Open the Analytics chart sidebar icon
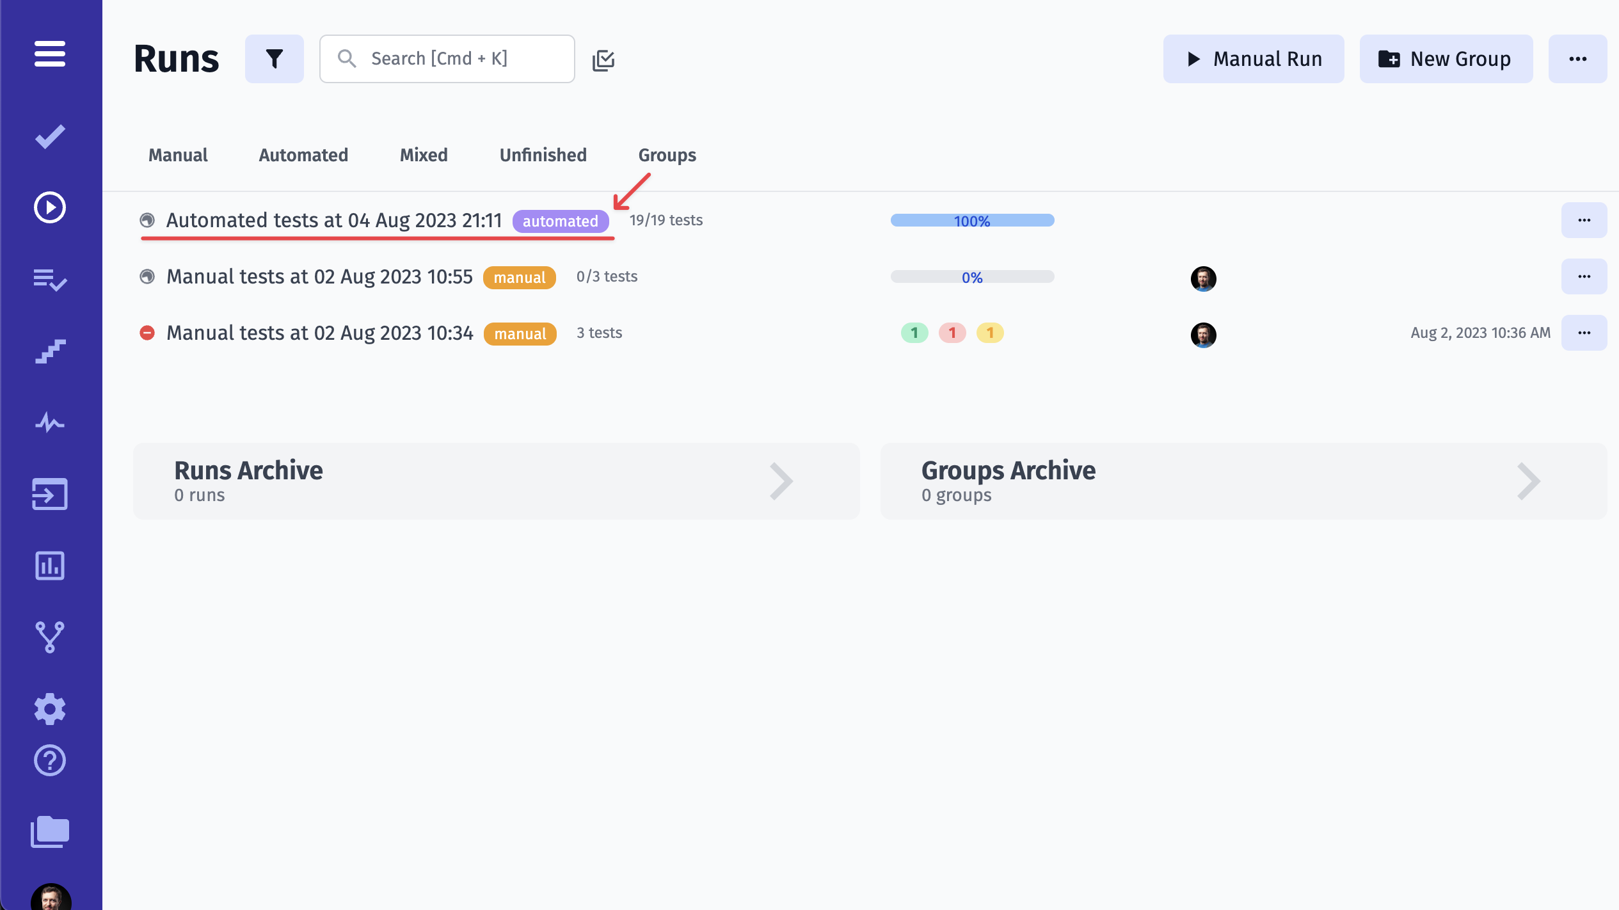1619x910 pixels. coord(50,566)
